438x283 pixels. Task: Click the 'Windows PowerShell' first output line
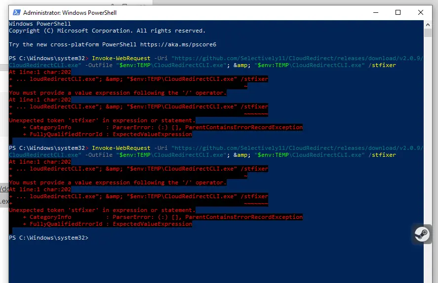40,24
